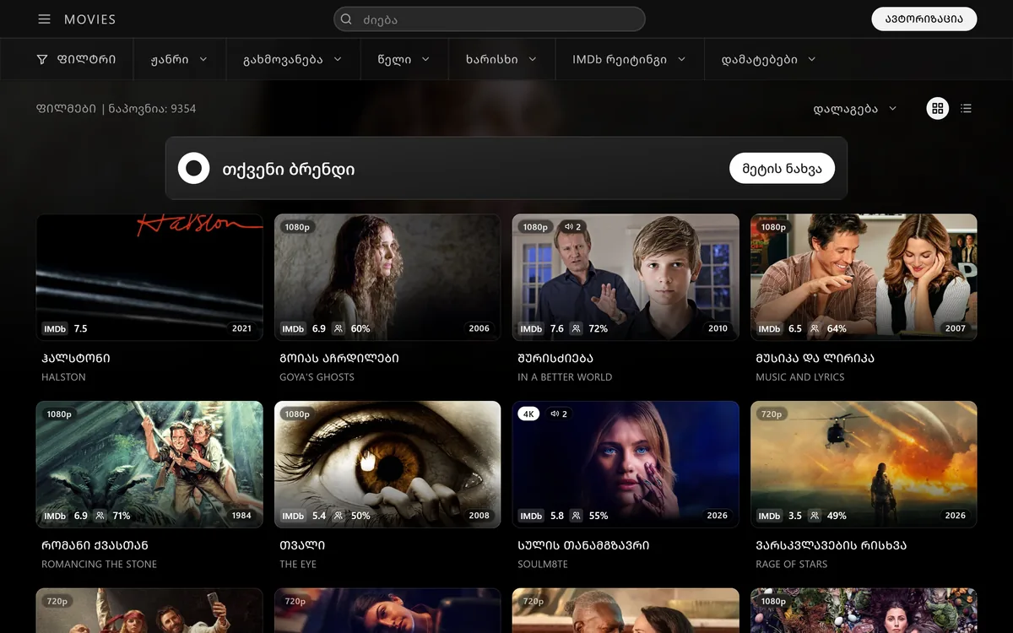This screenshot has width=1013, height=633.
Task: Click the 4K quality badge on Soulm8te
Action: tap(528, 414)
